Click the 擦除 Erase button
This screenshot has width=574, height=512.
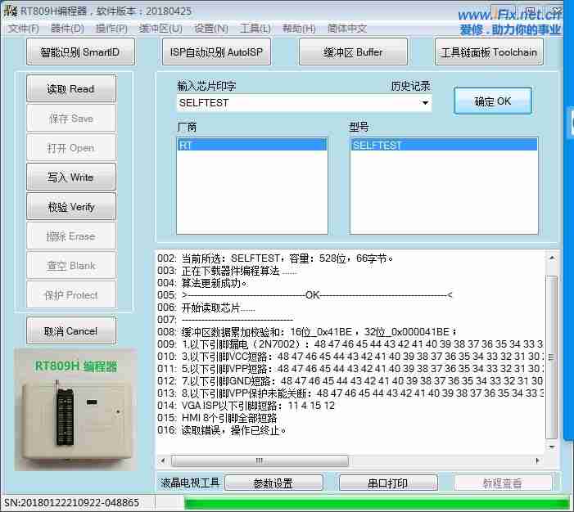(x=71, y=236)
